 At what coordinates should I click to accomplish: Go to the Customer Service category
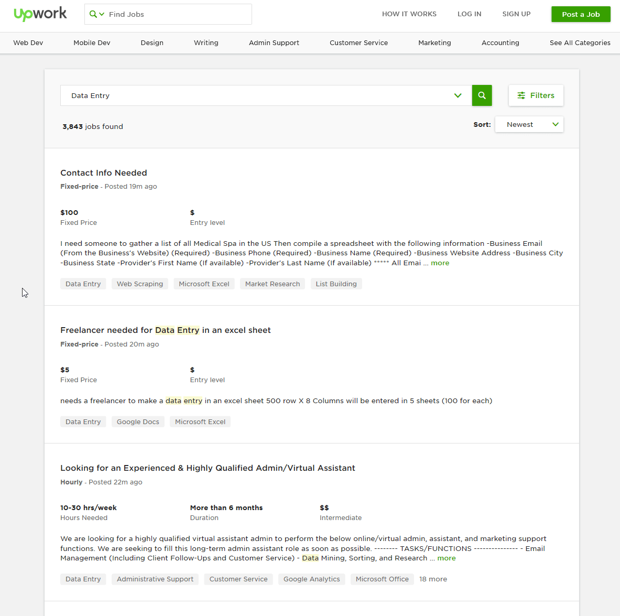coord(358,43)
